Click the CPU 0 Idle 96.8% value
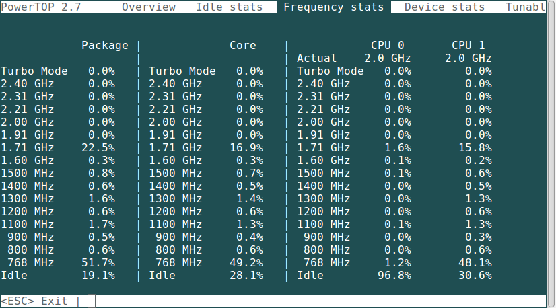 (x=394, y=276)
